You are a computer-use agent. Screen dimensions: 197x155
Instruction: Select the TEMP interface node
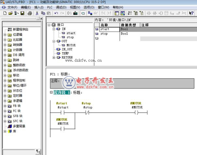tap(65, 54)
